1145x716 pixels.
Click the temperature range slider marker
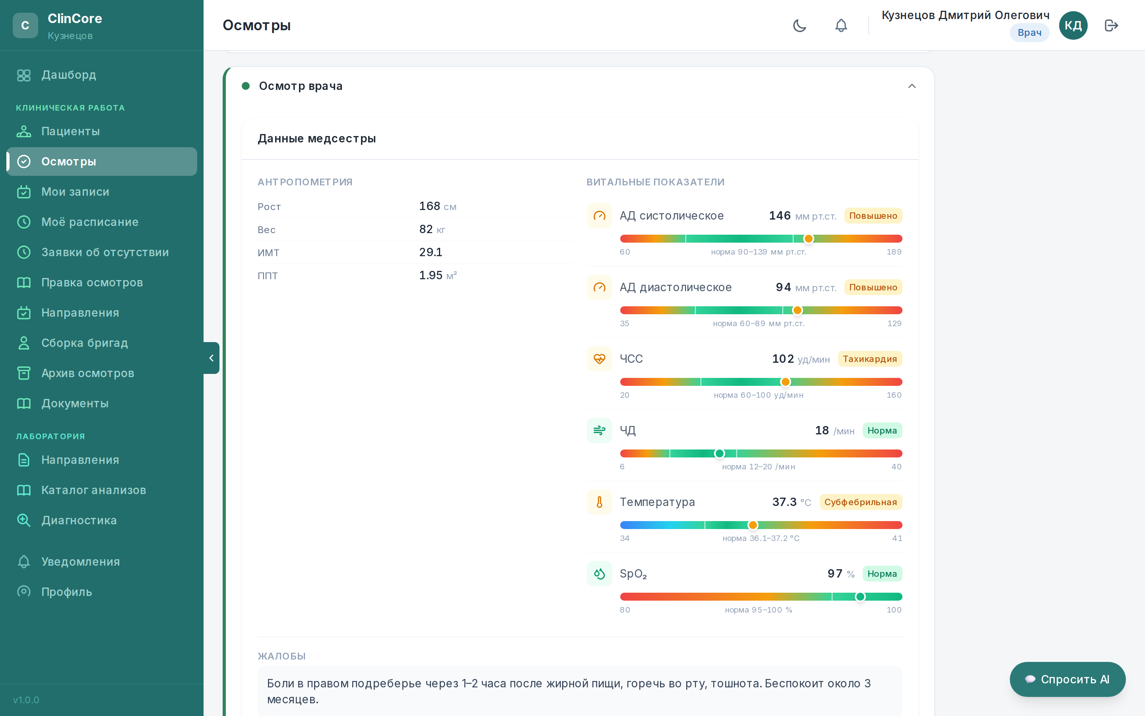(x=753, y=525)
